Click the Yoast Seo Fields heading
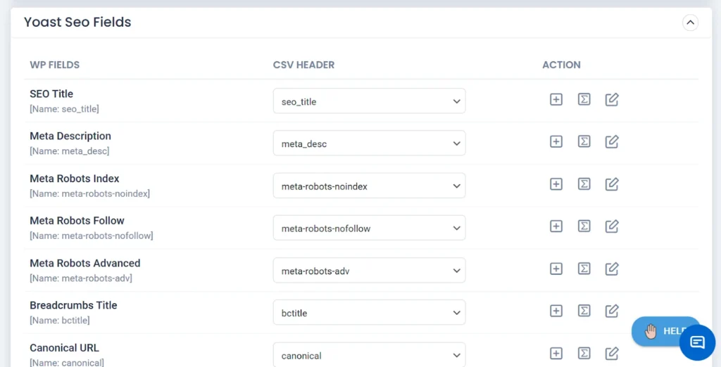The width and height of the screenshot is (721, 367). pyautogui.click(x=77, y=22)
